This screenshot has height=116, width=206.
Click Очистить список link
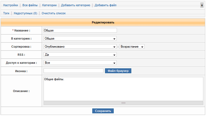click(x=54, y=13)
